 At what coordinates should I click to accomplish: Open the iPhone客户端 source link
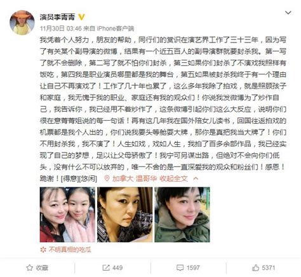click(x=116, y=29)
